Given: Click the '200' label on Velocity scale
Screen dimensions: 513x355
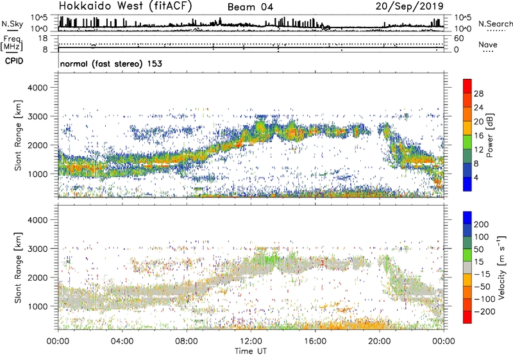Looking at the screenshot, I should [482, 224].
